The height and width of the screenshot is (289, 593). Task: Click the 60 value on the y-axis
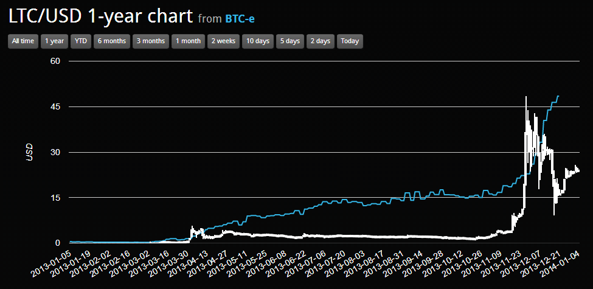(x=56, y=61)
